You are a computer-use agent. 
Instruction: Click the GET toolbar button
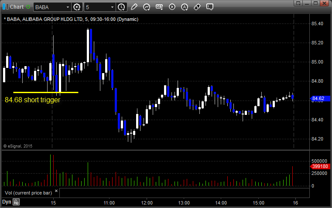point(159,7)
